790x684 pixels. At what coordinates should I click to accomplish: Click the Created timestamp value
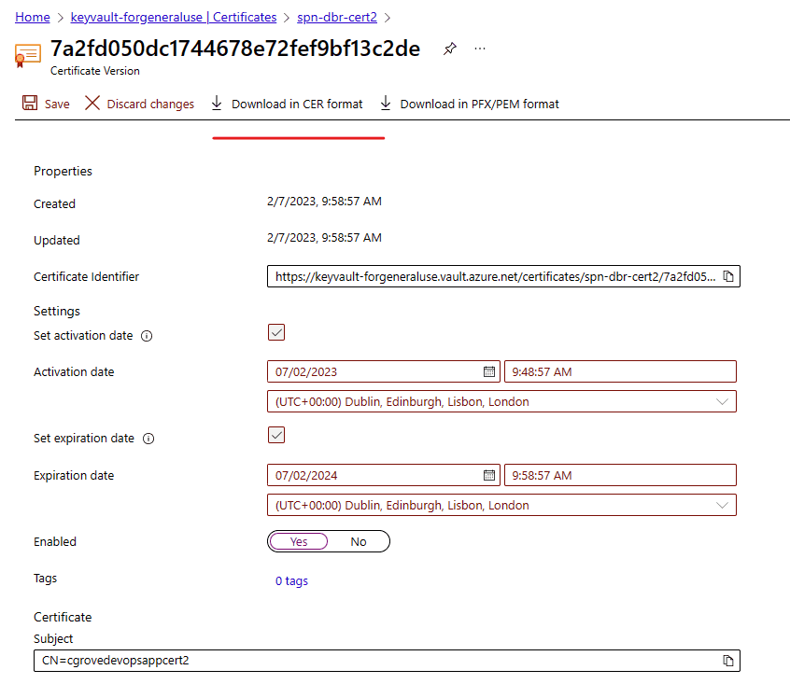click(324, 202)
